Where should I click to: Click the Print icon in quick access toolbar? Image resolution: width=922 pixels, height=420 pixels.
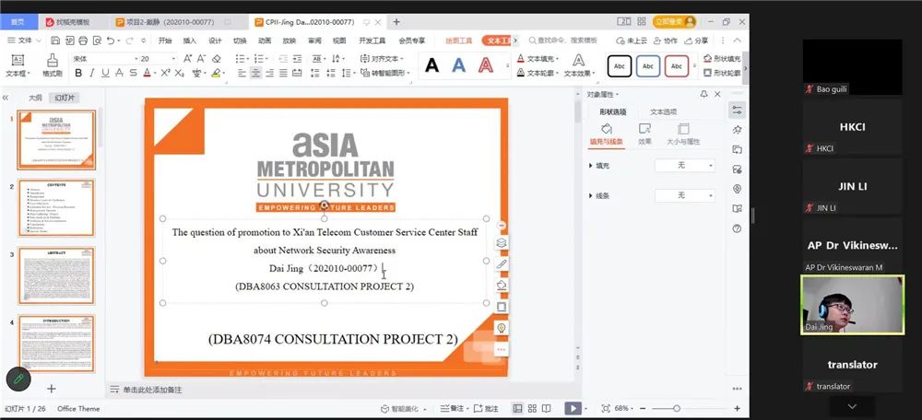tap(83, 41)
